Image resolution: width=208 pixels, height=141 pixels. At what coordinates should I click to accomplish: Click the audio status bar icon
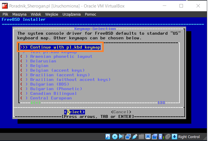[121, 137]
